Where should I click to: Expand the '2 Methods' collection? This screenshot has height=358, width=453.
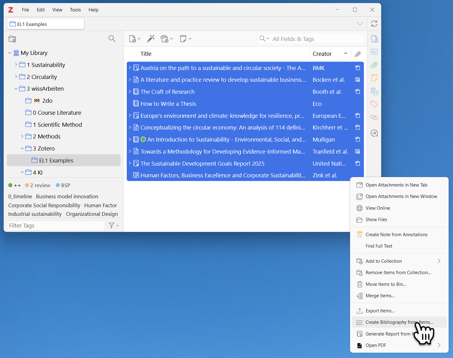point(22,136)
